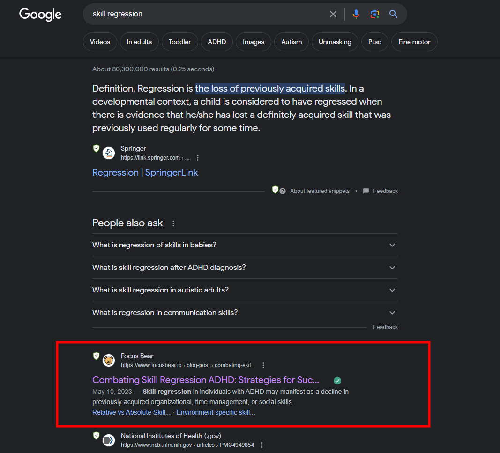Clear search text with X icon
Screen dimensions: 500x453
point(333,14)
